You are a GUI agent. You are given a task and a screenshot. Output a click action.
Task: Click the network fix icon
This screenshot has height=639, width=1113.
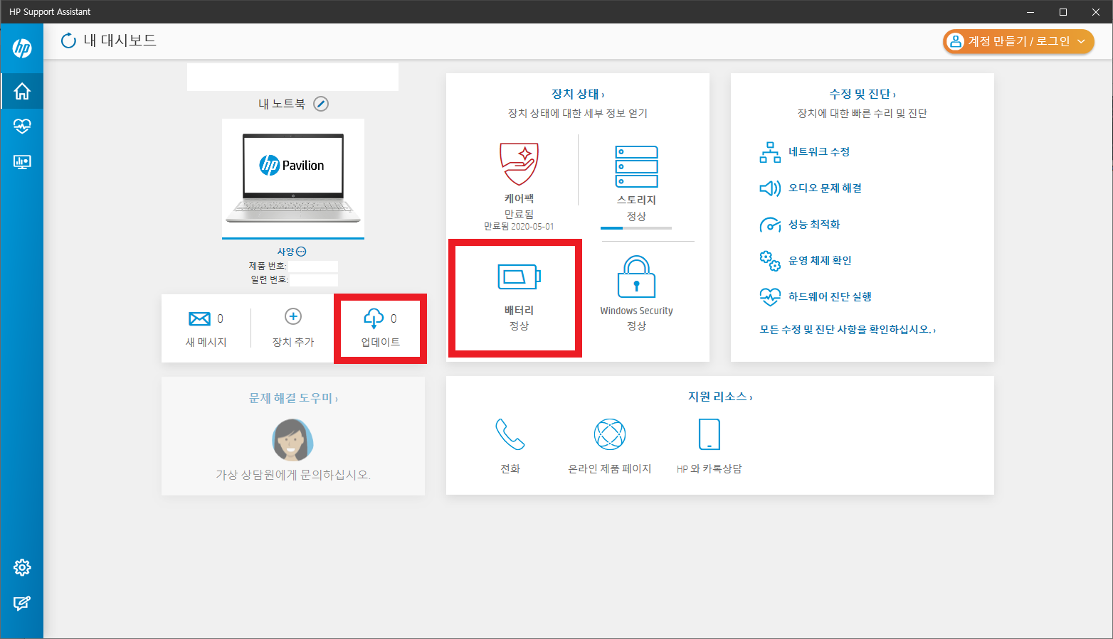click(770, 152)
